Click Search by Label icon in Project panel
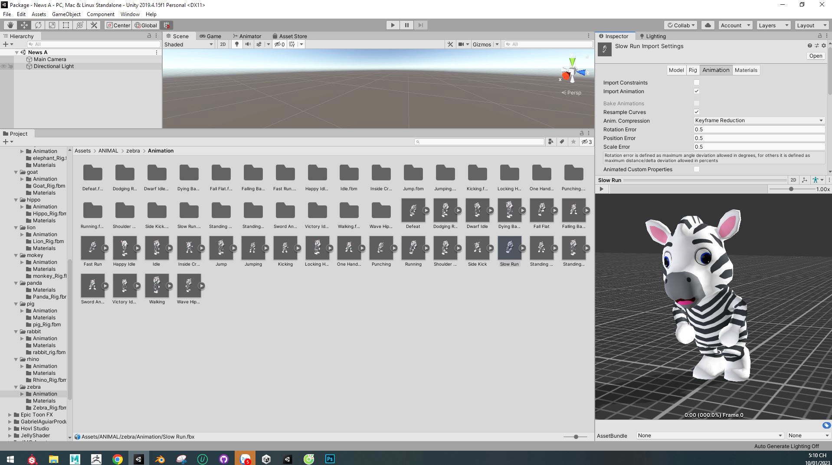Screen dimensions: 832x465 [562, 142]
